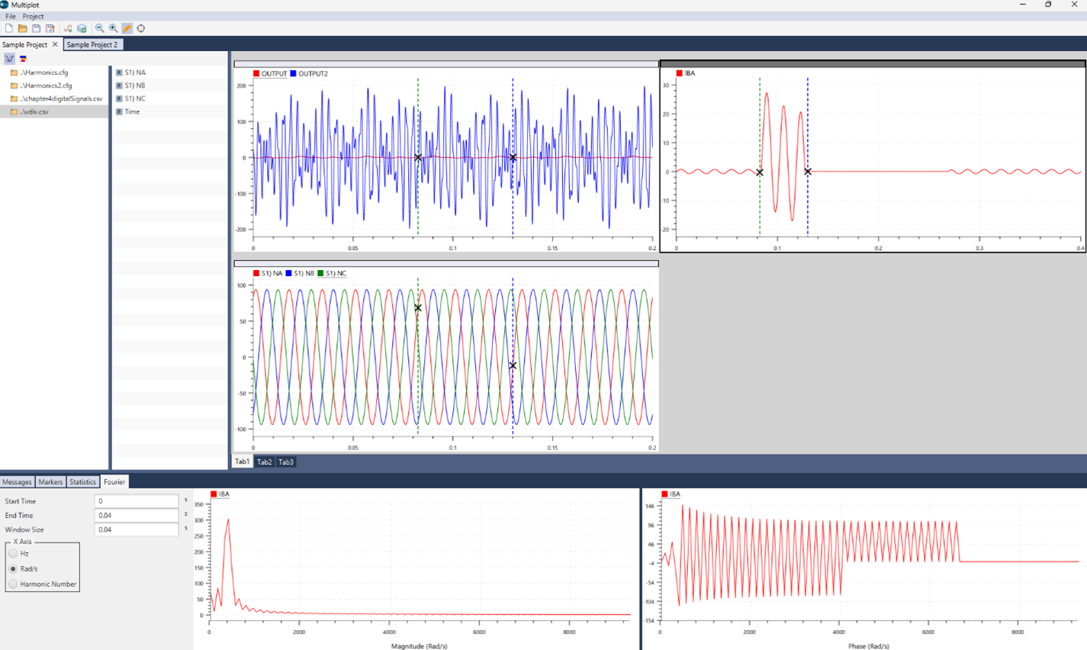Toggle the orange pencil marker tool
The width and height of the screenshot is (1087, 650).
coord(127,28)
